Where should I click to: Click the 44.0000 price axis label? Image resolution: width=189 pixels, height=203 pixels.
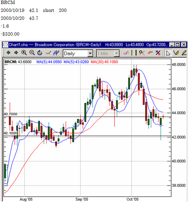click(x=178, y=113)
